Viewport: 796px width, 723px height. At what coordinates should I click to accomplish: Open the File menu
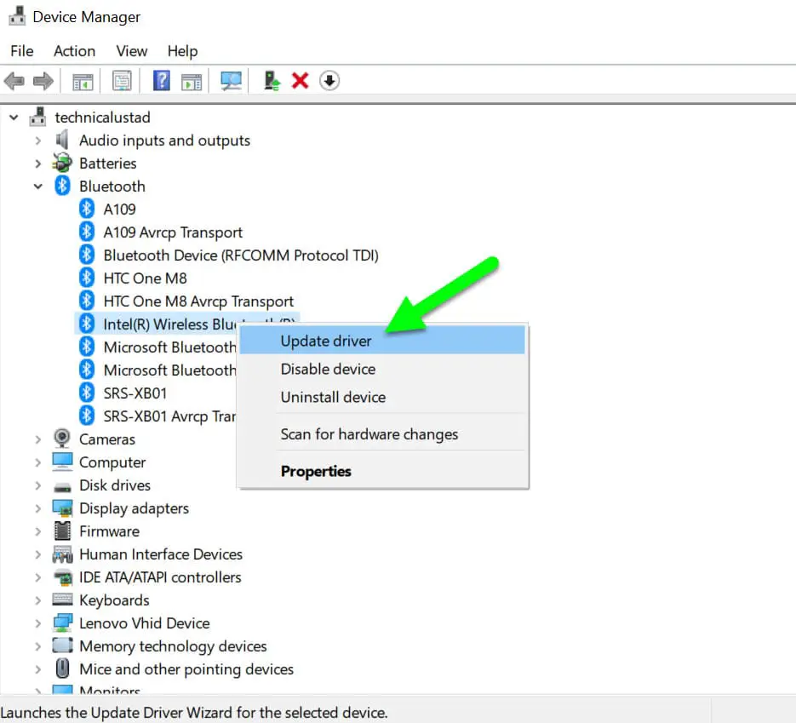22,51
